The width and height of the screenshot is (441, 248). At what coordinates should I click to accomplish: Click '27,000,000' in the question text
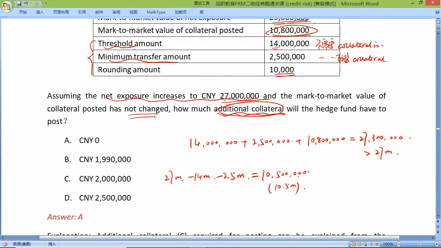240,96
